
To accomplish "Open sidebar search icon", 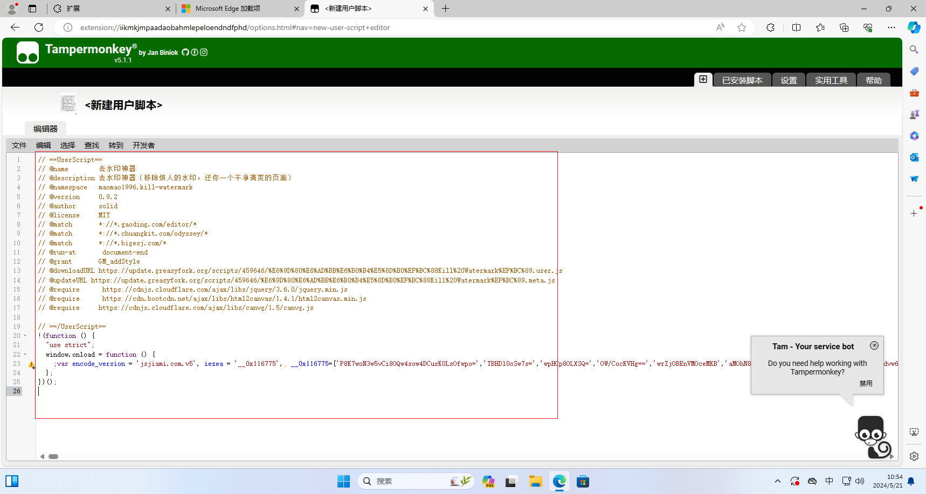I will click(x=914, y=50).
